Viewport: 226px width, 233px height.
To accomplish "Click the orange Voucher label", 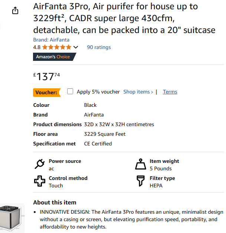I will [x=47, y=92].
